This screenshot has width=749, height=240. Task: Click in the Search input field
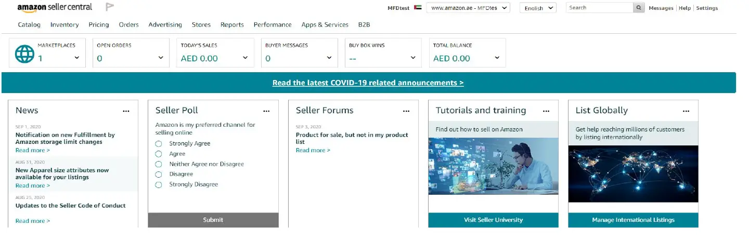600,8
